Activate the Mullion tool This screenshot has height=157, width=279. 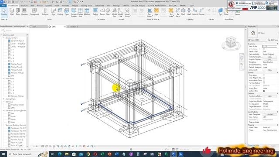tap(87, 12)
